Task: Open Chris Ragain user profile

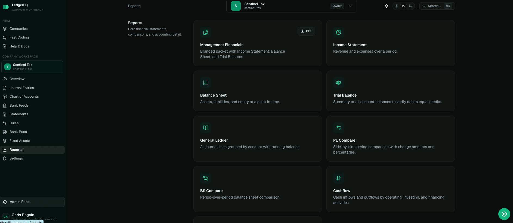Action: click(32, 216)
